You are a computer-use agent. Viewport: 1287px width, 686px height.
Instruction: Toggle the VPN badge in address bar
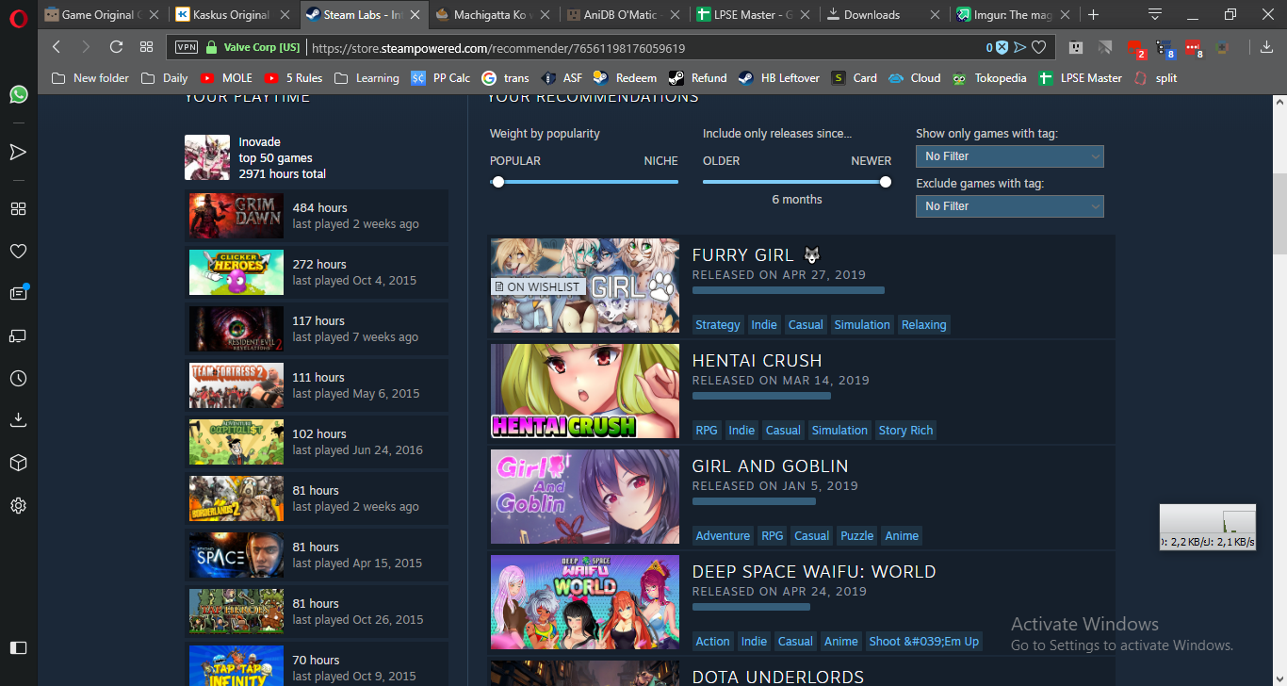coord(187,47)
